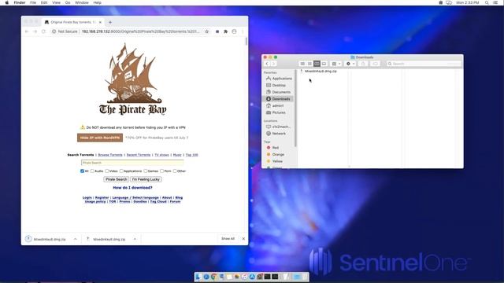Click Finder Share toolbar button
The image size is (504, 283).
tap(363, 64)
